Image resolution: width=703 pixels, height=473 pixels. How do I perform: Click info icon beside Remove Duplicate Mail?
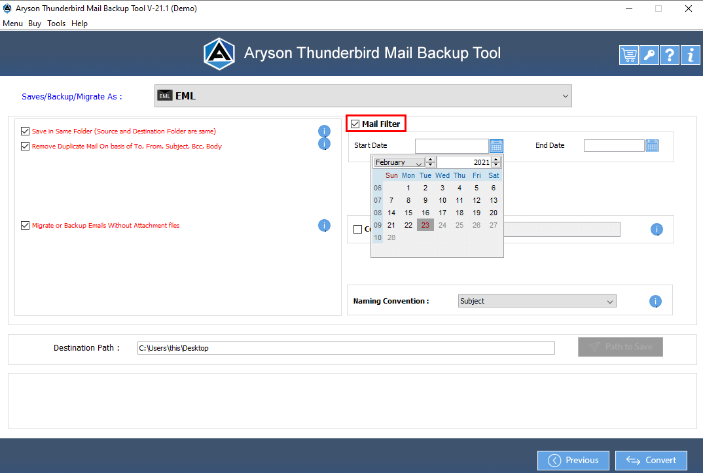click(324, 144)
